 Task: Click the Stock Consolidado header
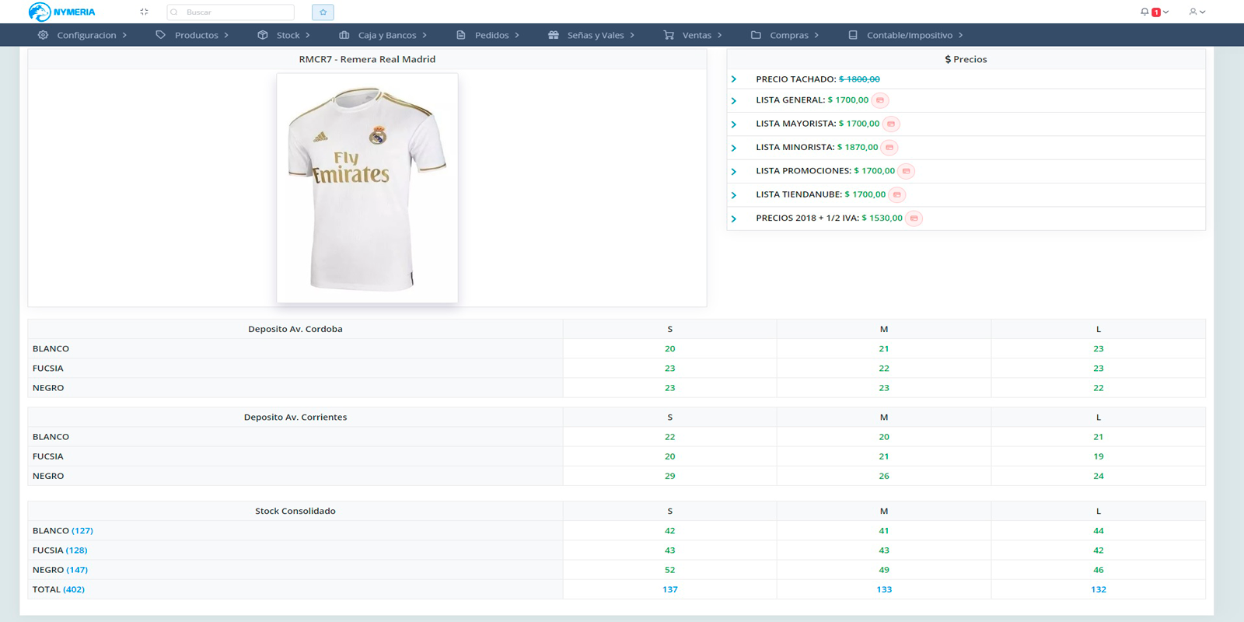295,511
